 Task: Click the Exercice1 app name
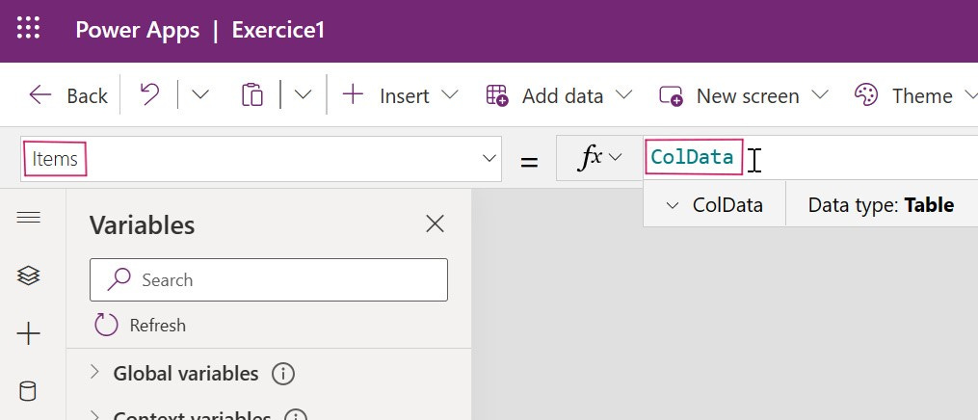[278, 30]
